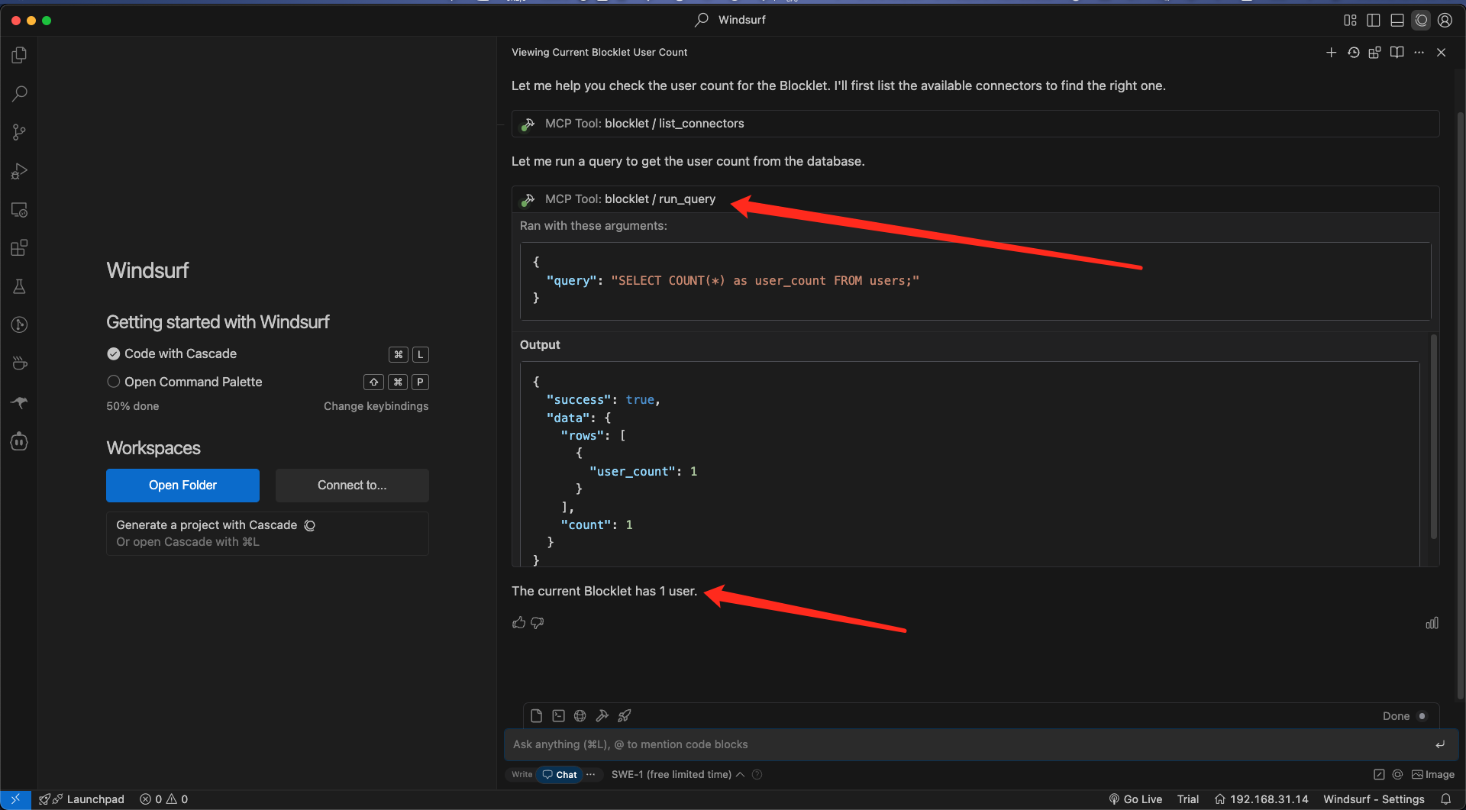Open Cascade conversation history icon
This screenshot has width=1466, height=810.
click(x=1353, y=53)
